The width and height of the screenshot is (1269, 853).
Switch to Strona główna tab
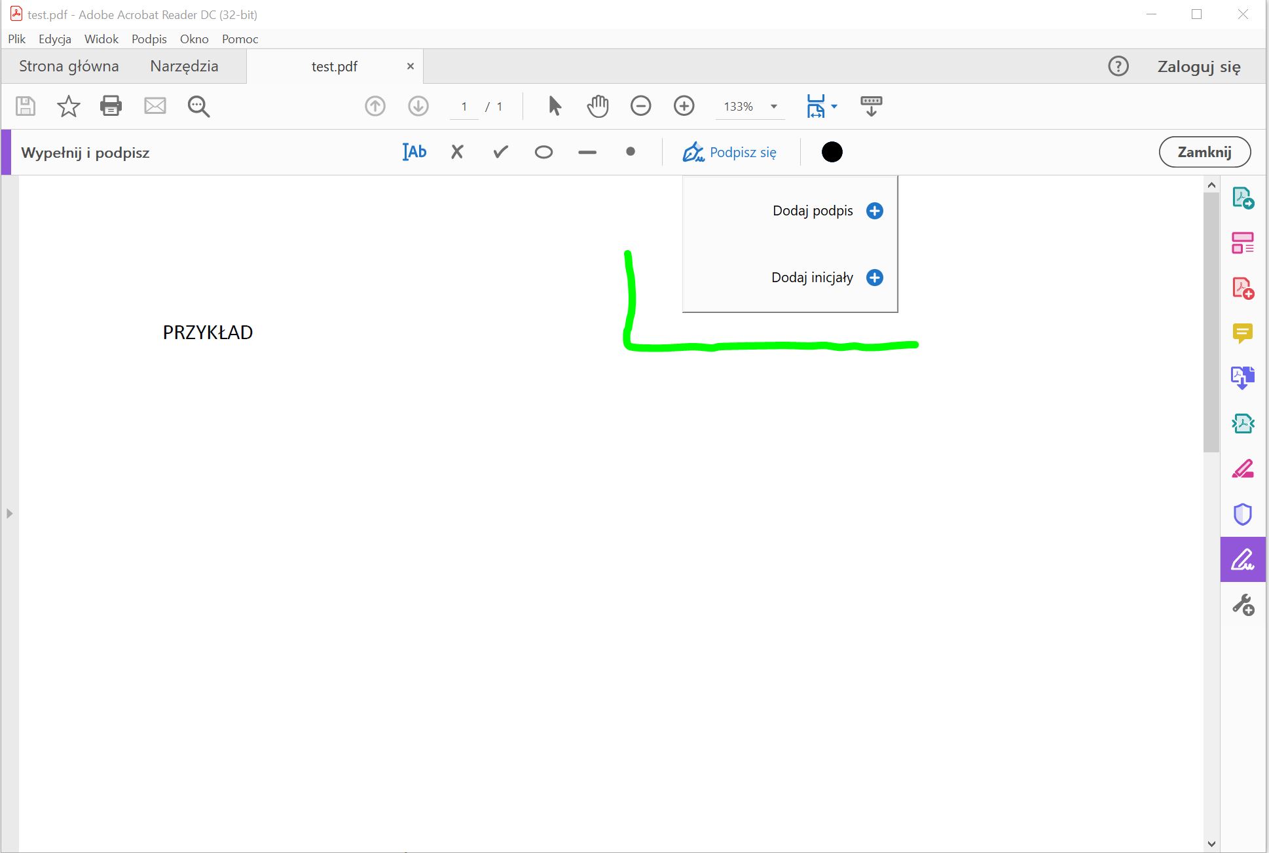[x=69, y=66]
